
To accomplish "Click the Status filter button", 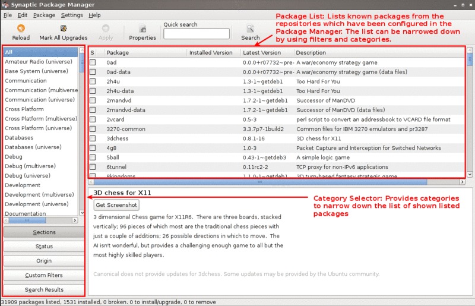I will pos(44,246).
